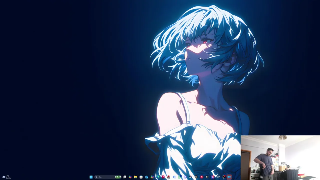Open Microsoft Edge browser

click(157, 177)
